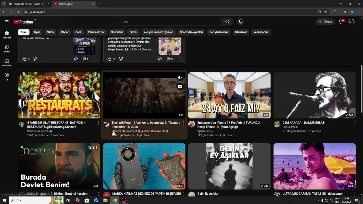Reload the page in Chrome
363x204 pixels.
click(x=18, y=12)
